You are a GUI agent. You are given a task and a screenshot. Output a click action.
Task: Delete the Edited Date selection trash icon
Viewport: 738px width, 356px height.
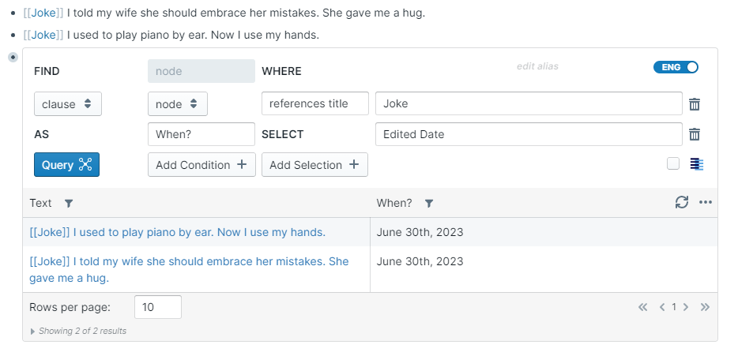695,134
